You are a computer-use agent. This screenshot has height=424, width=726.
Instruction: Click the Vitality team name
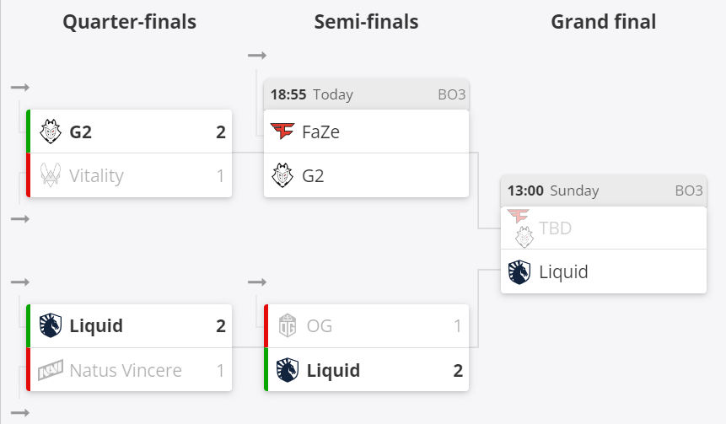pyautogui.click(x=96, y=175)
